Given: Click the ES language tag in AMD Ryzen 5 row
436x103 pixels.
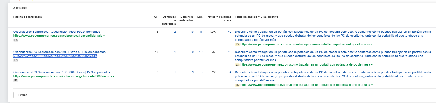Looking at the screenshot, I should click(16, 60).
